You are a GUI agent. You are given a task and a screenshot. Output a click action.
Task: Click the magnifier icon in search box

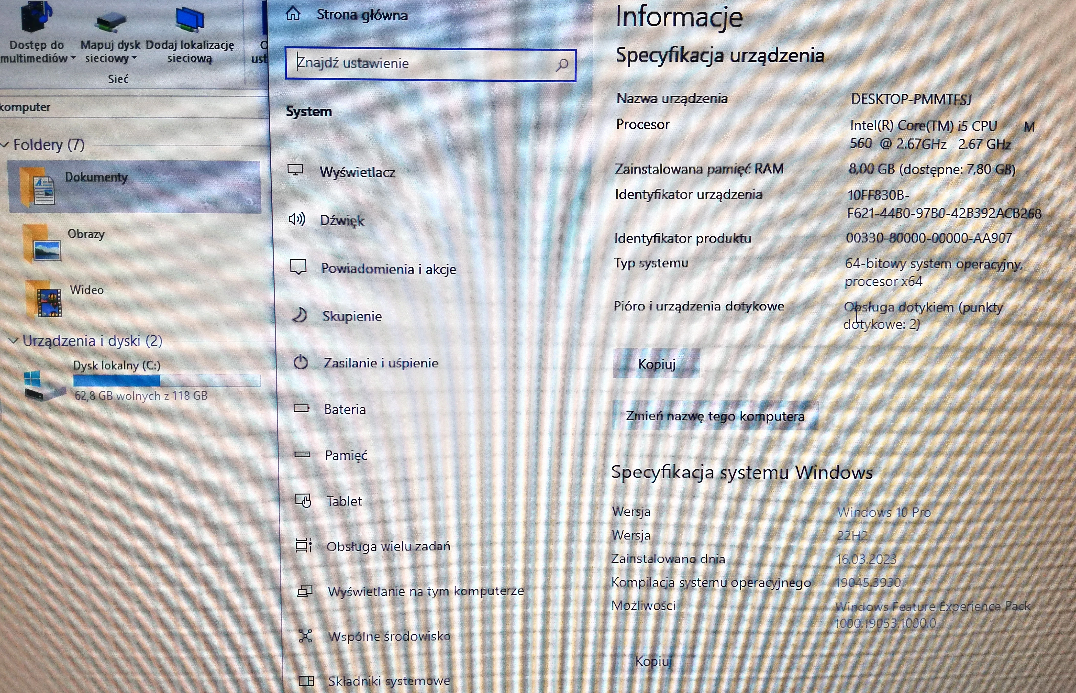click(x=561, y=65)
